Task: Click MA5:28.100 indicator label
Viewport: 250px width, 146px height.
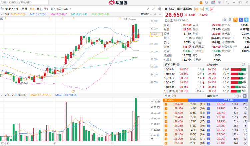Action: [x=18, y=14]
